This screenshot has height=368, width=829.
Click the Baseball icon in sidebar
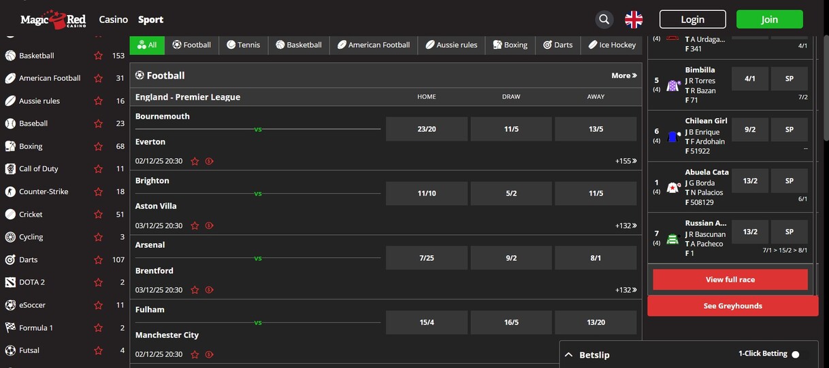(10, 124)
